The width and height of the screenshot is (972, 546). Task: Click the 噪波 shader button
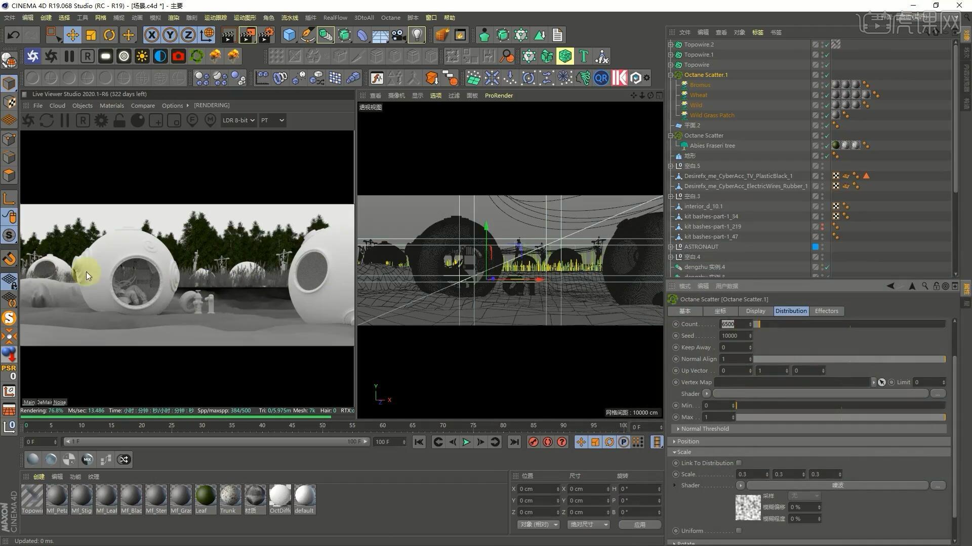pyautogui.click(x=837, y=485)
